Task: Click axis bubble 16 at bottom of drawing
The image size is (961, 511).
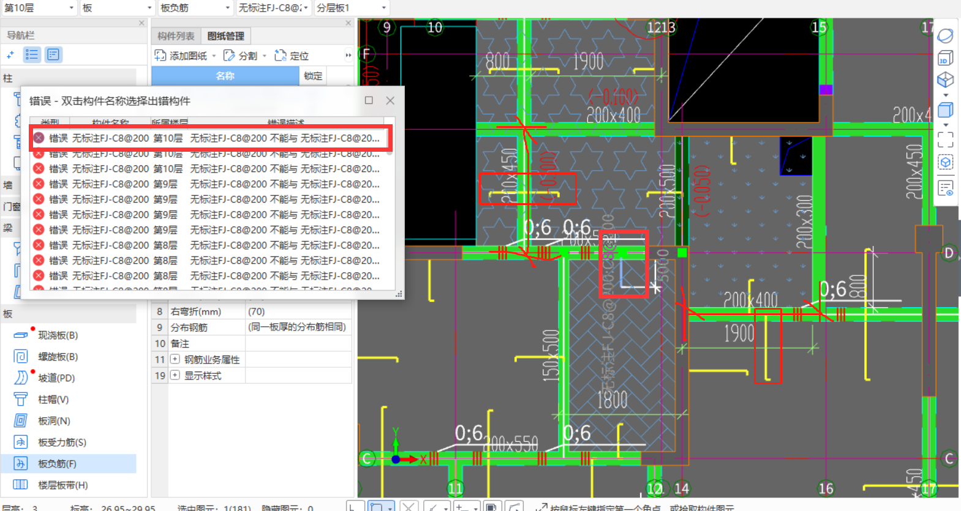Action: click(826, 488)
